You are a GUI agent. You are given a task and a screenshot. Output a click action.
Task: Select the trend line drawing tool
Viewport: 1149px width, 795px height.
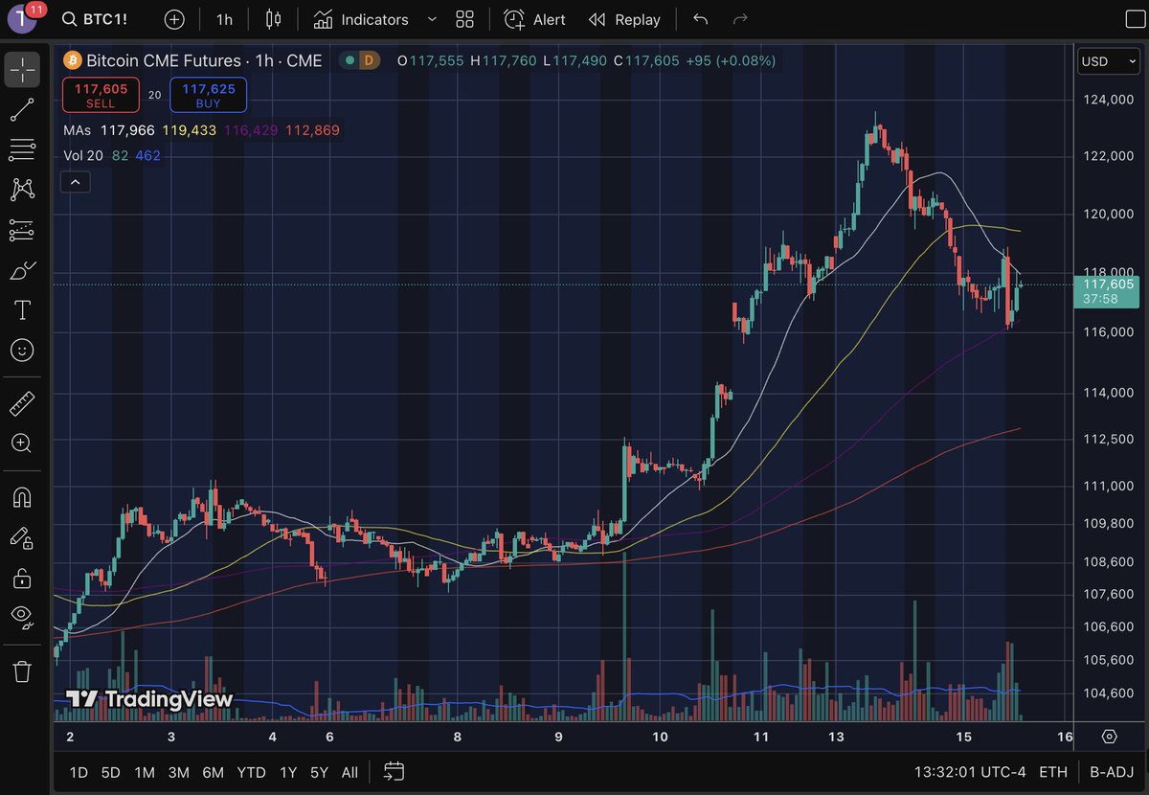pos(22,109)
